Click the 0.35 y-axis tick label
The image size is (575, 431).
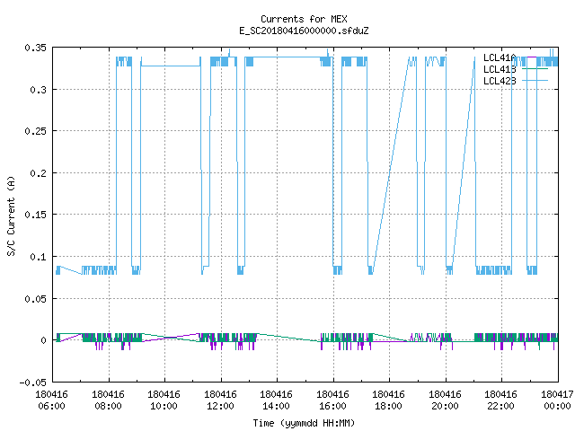coord(36,48)
